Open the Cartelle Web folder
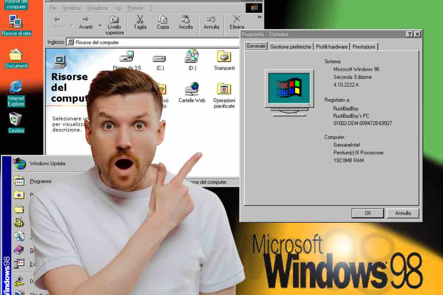The image size is (443, 295). pyautogui.click(x=192, y=93)
